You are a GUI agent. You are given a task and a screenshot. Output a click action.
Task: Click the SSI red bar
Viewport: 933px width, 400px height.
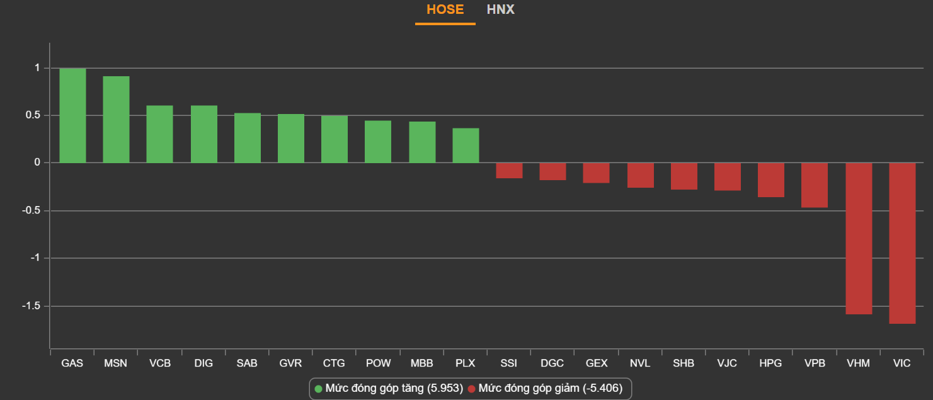[509, 171]
